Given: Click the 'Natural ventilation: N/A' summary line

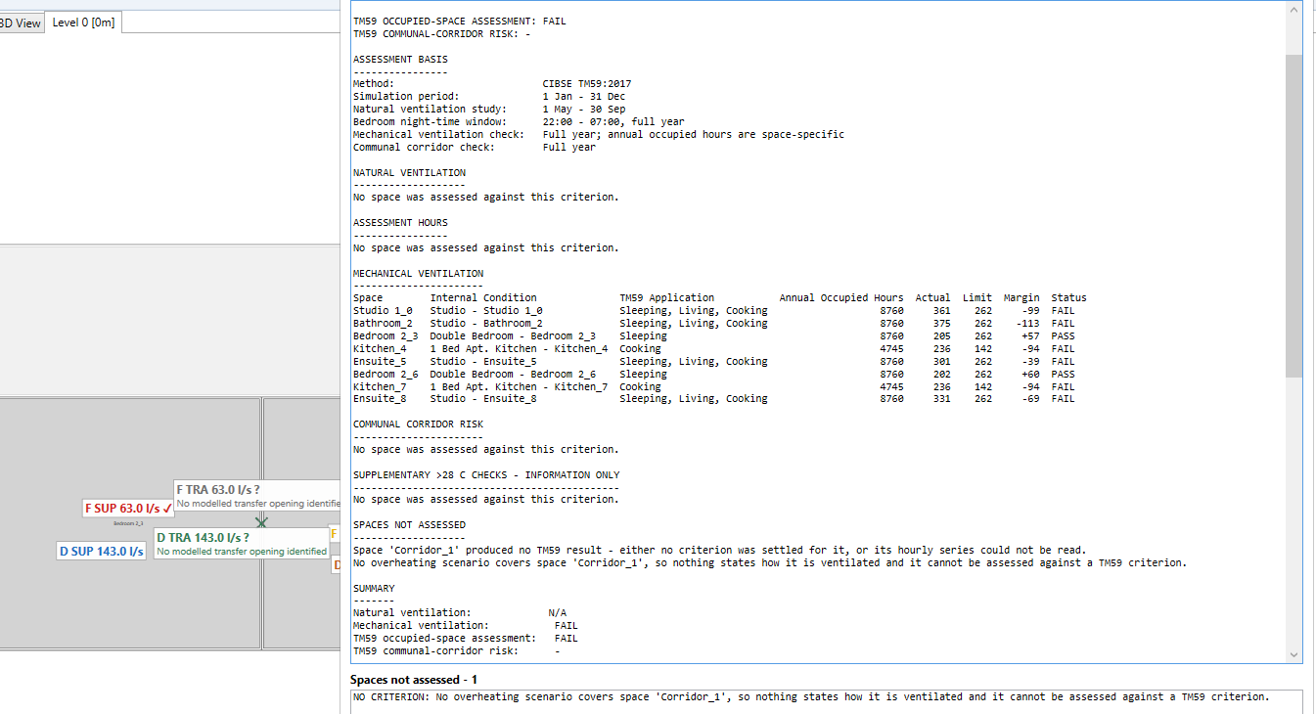Looking at the screenshot, I should click(x=460, y=613).
